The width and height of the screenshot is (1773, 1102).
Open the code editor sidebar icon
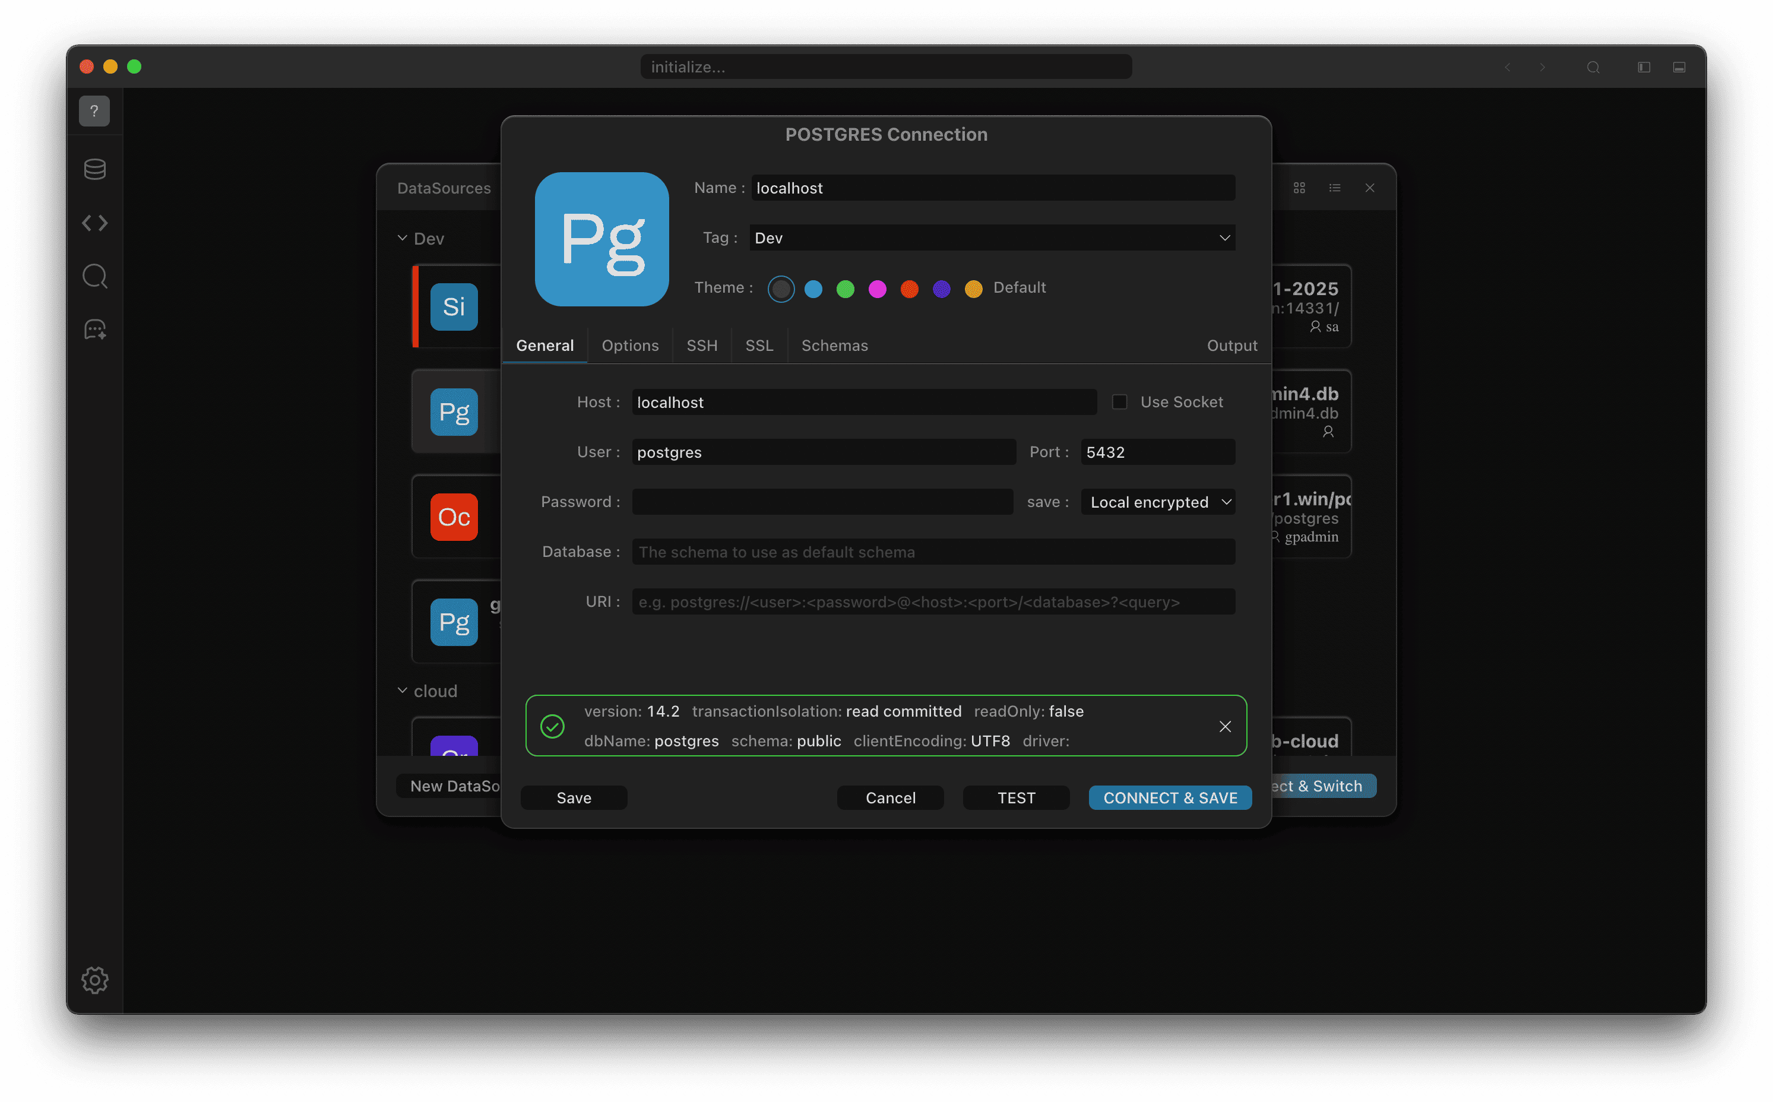click(95, 223)
